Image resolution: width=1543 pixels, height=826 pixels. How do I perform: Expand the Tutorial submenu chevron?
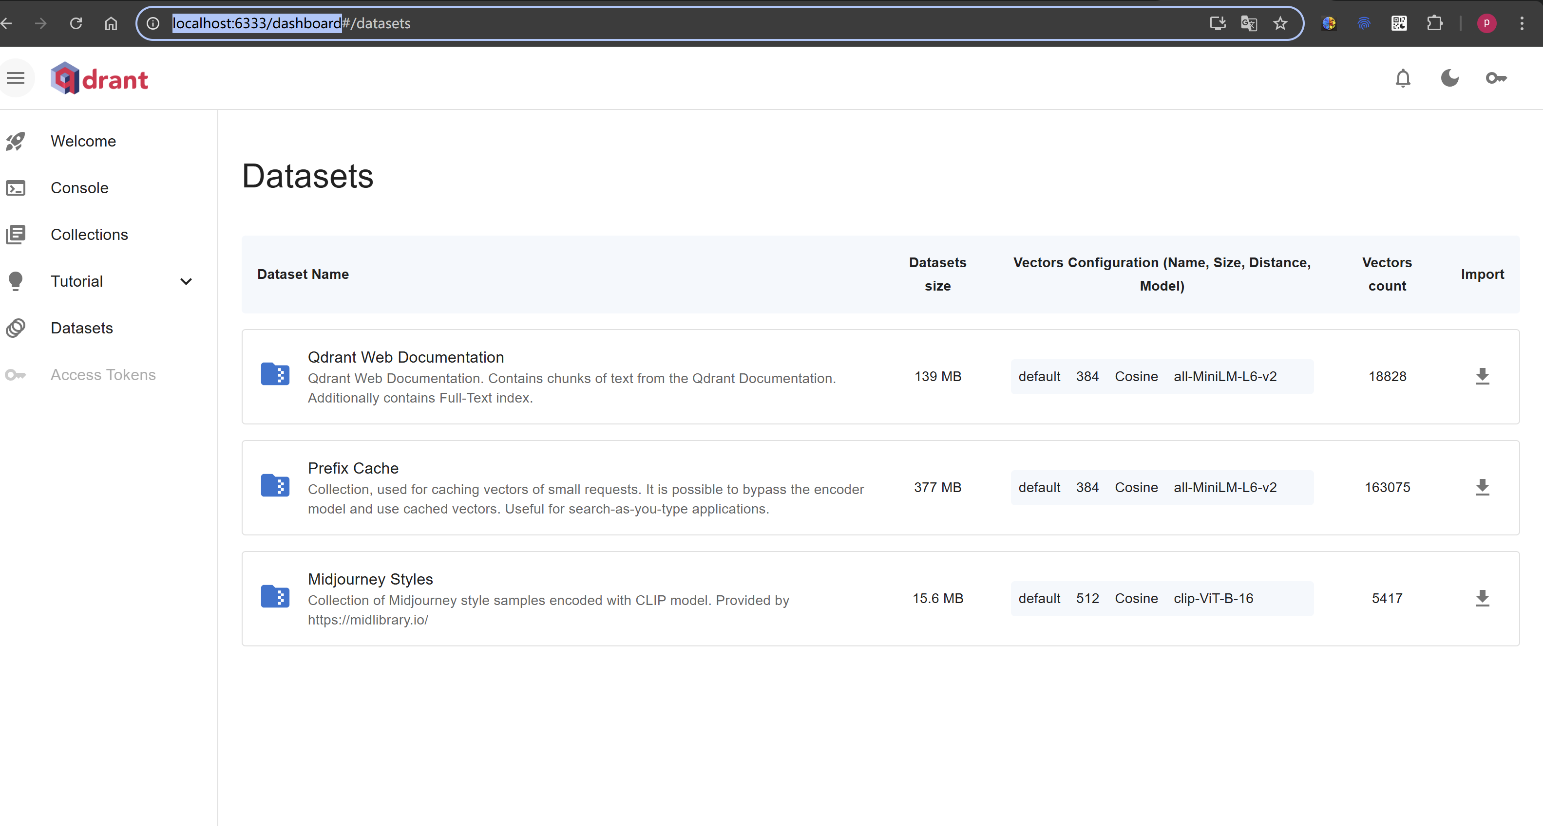[186, 281]
